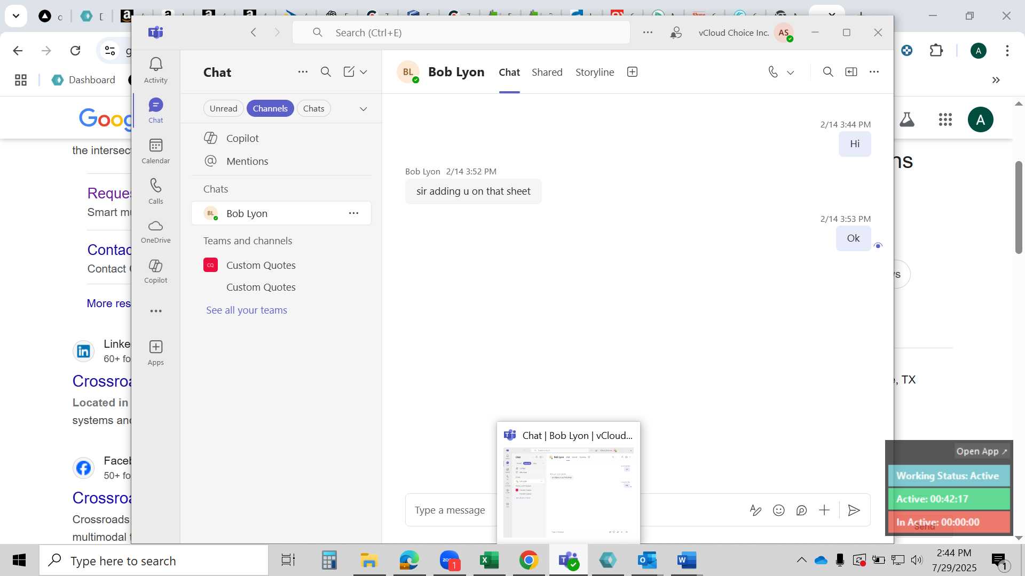The image size is (1025, 576).
Task: Send the message
Action: tap(854, 510)
